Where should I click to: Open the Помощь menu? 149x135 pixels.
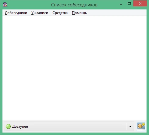pyautogui.click(x=79, y=13)
